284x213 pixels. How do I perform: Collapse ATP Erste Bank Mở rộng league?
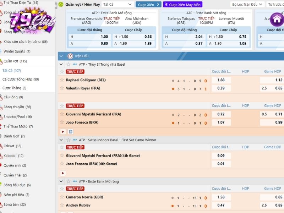coord(61,181)
